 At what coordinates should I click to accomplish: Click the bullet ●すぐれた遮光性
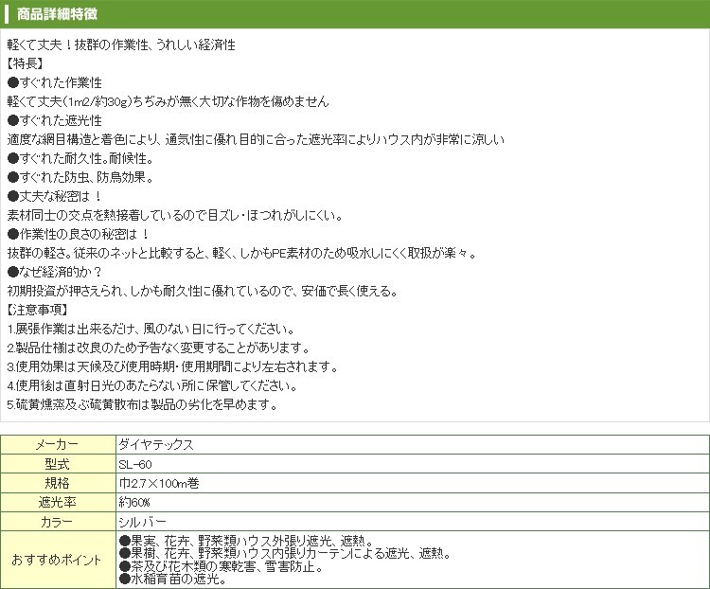click(55, 120)
